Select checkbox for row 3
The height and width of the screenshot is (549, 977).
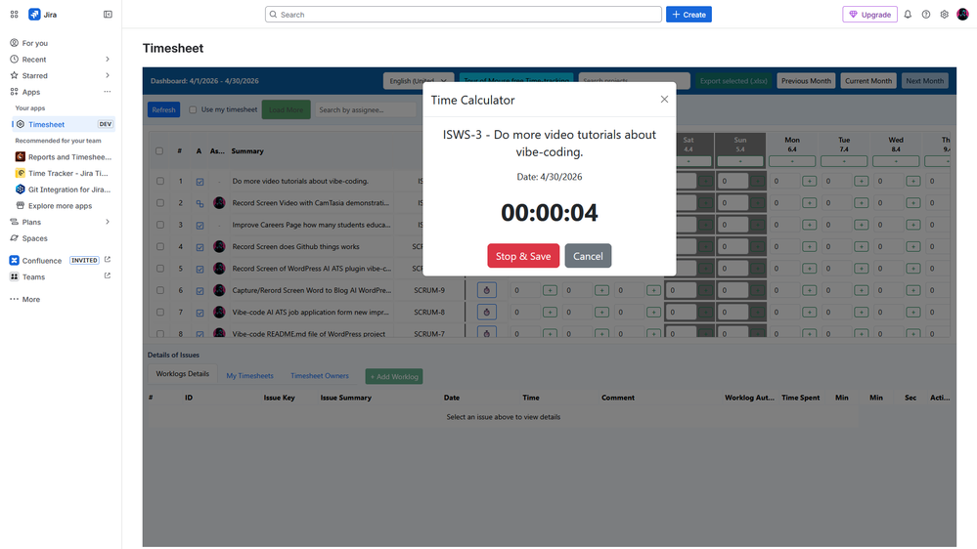point(160,225)
